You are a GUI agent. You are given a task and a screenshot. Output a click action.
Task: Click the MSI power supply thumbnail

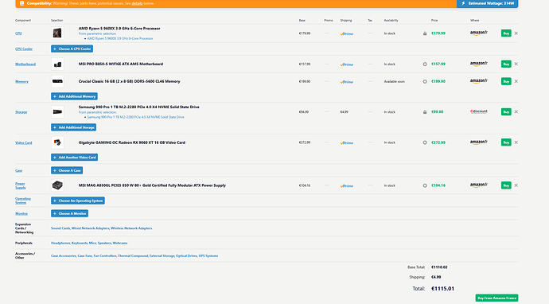click(x=57, y=185)
